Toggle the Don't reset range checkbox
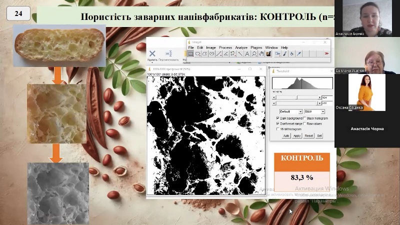 pyautogui.click(x=278, y=123)
